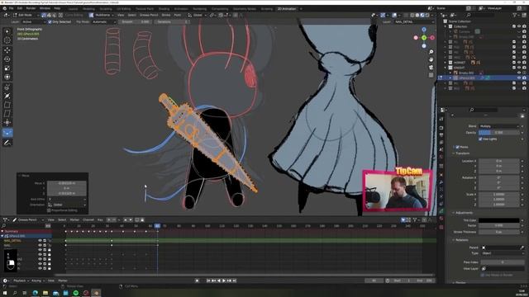Hide the KNIGHT collection in the outliner
529x297 pixels.
click(519, 68)
